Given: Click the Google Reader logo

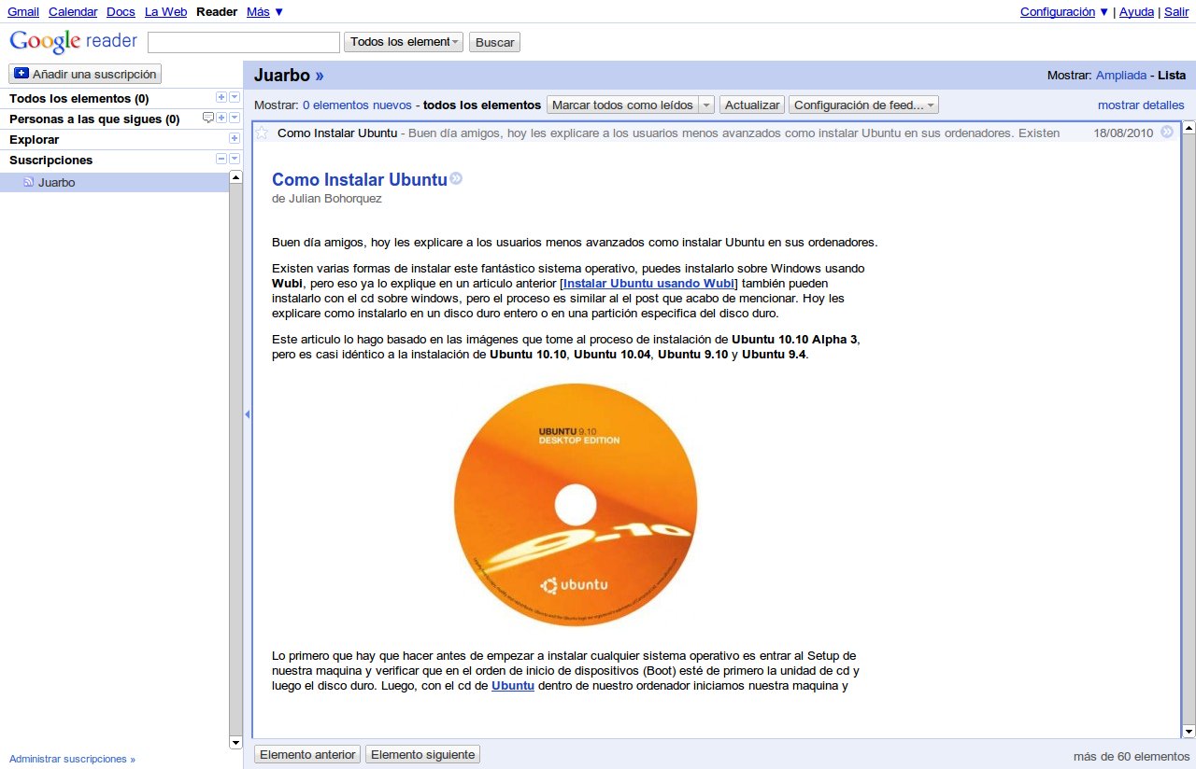Looking at the screenshot, I should [73, 42].
